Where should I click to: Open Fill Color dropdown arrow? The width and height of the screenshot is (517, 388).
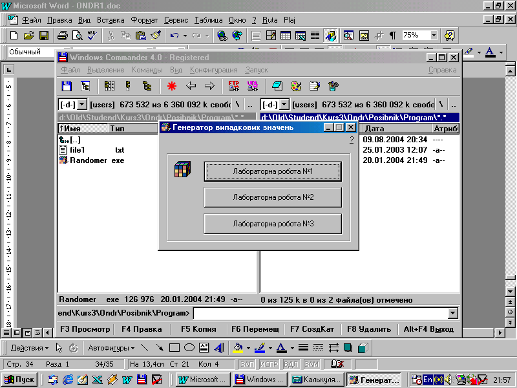tap(248, 348)
